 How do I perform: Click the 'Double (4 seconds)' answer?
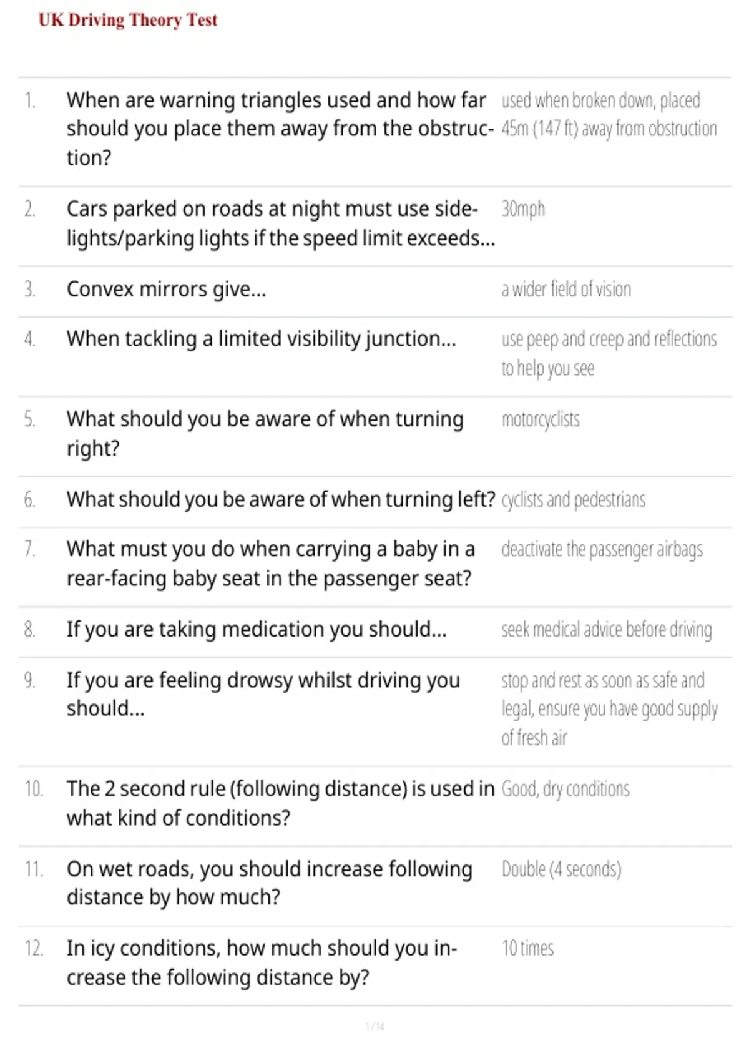561,869
